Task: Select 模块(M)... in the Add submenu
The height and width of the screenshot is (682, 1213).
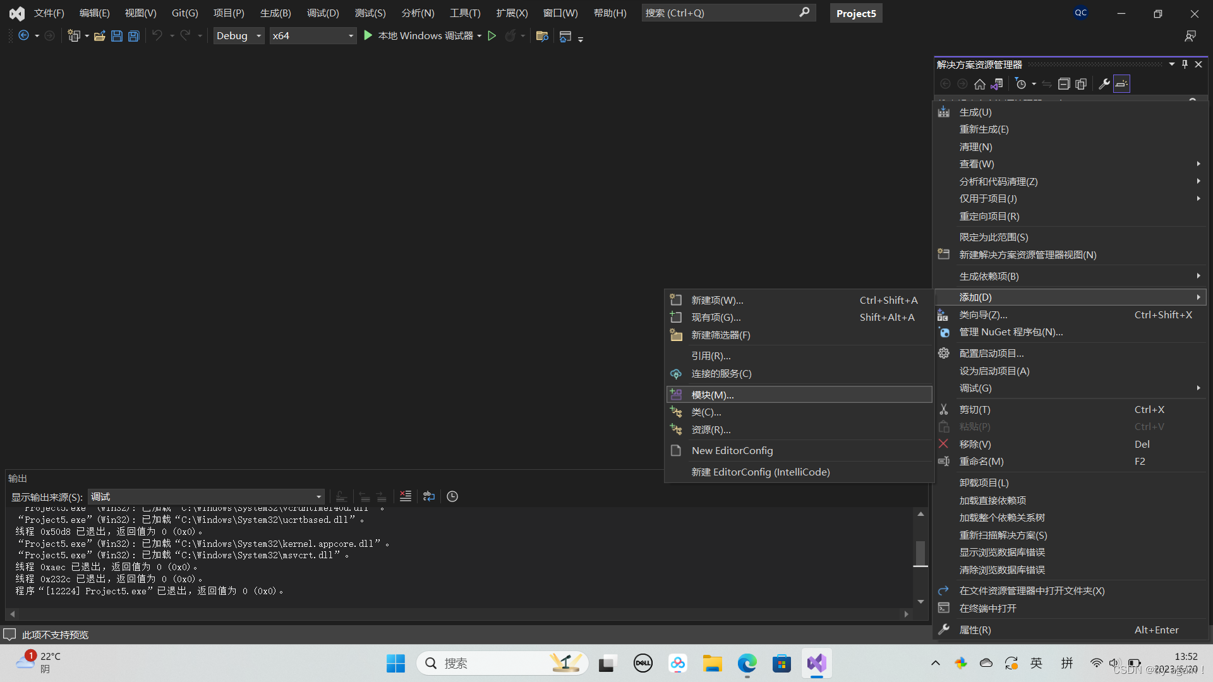Action: point(712,395)
